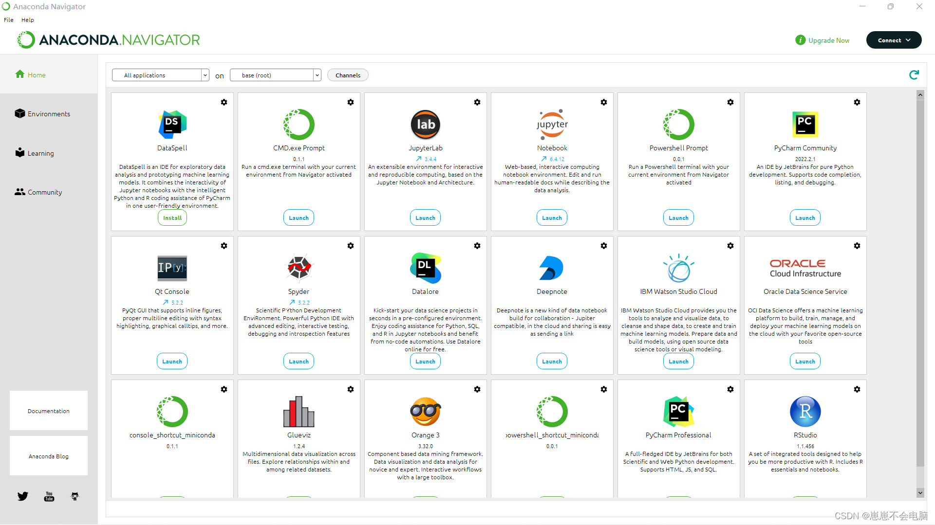Launch JupyterLab
935x525 pixels.
point(426,217)
